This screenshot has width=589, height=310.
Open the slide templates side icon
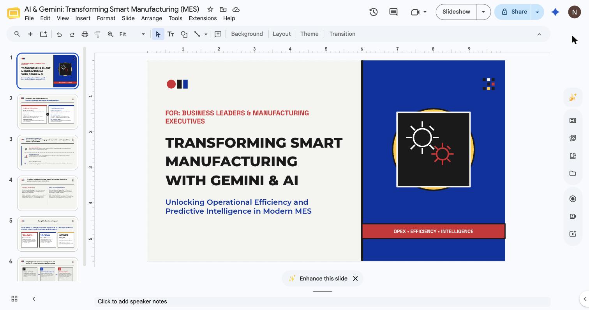click(x=573, y=120)
